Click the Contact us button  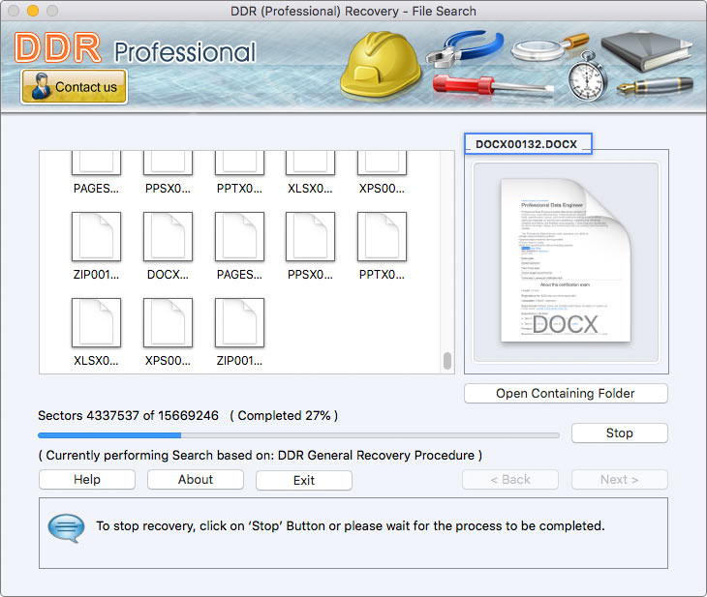pos(74,86)
